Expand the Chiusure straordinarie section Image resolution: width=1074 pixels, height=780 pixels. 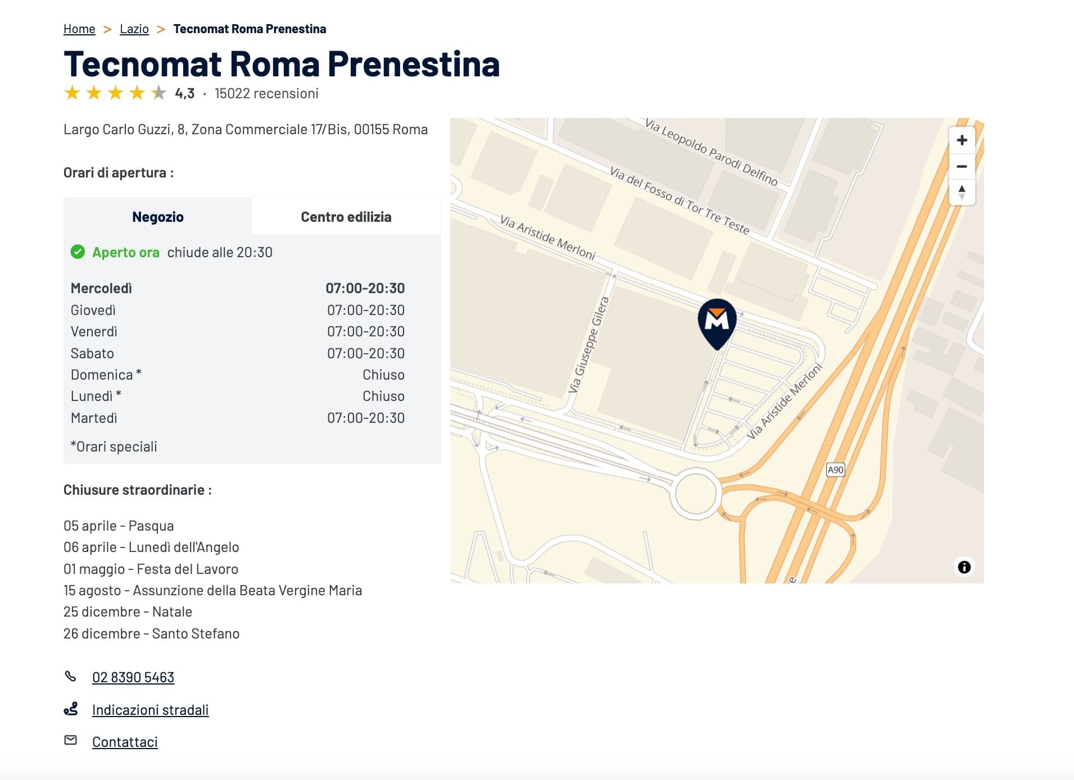(x=138, y=489)
